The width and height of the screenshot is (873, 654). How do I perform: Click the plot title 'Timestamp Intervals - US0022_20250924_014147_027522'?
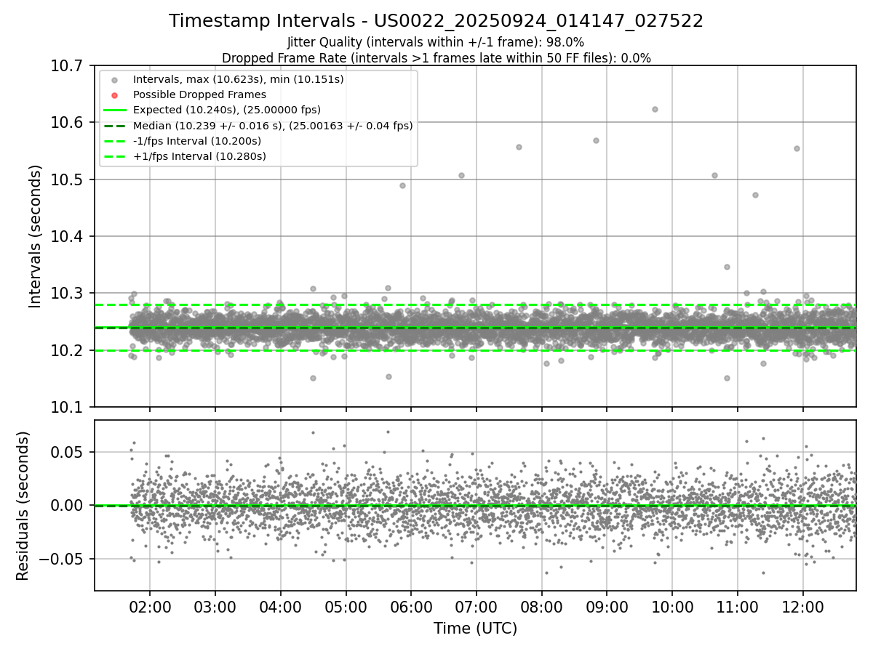pyautogui.click(x=436, y=21)
